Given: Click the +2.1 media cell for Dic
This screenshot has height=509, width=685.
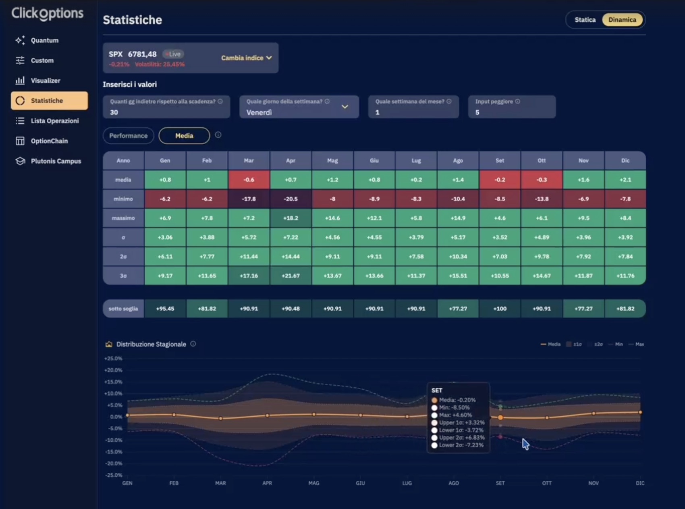Looking at the screenshot, I should [625, 180].
